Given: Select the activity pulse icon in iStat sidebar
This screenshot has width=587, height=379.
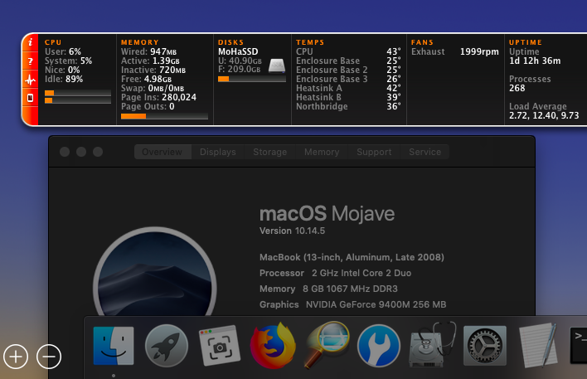Looking at the screenshot, I should click(31, 80).
